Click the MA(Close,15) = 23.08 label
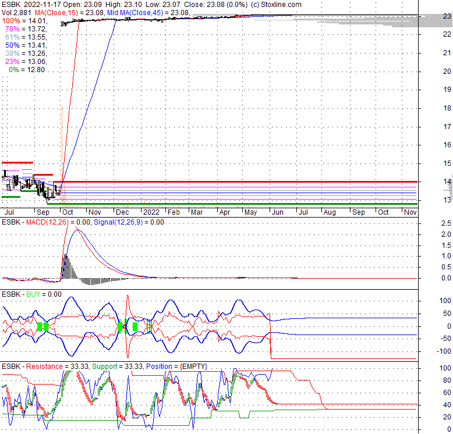 point(70,13)
